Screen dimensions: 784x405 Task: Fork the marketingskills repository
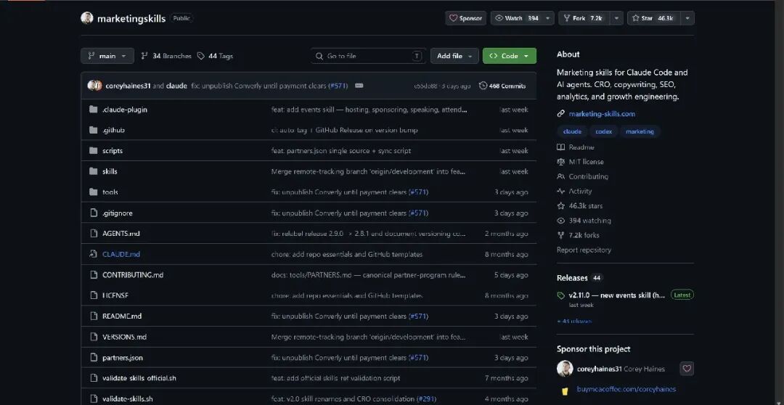(x=584, y=18)
